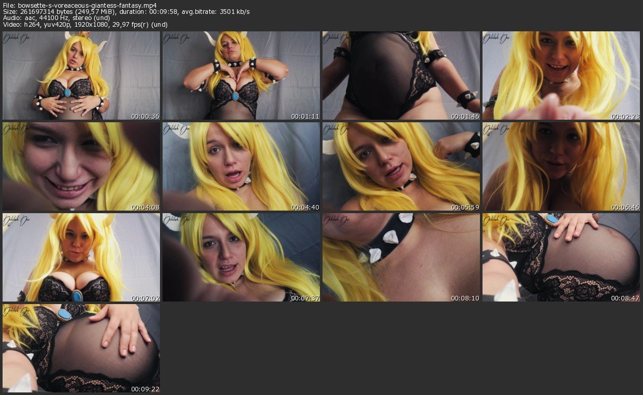Viewport: 643px width, 395px height.
Task: Open the frame marked 00:07:02
Action: 81,257
